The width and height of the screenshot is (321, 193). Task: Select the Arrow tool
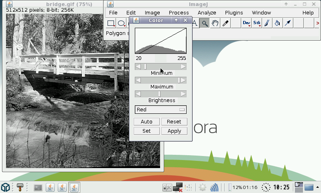288,23
